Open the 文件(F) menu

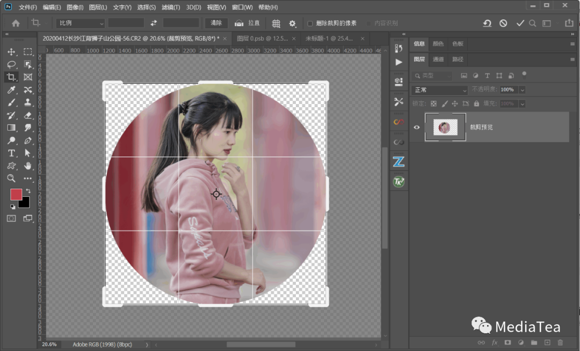(28, 7)
